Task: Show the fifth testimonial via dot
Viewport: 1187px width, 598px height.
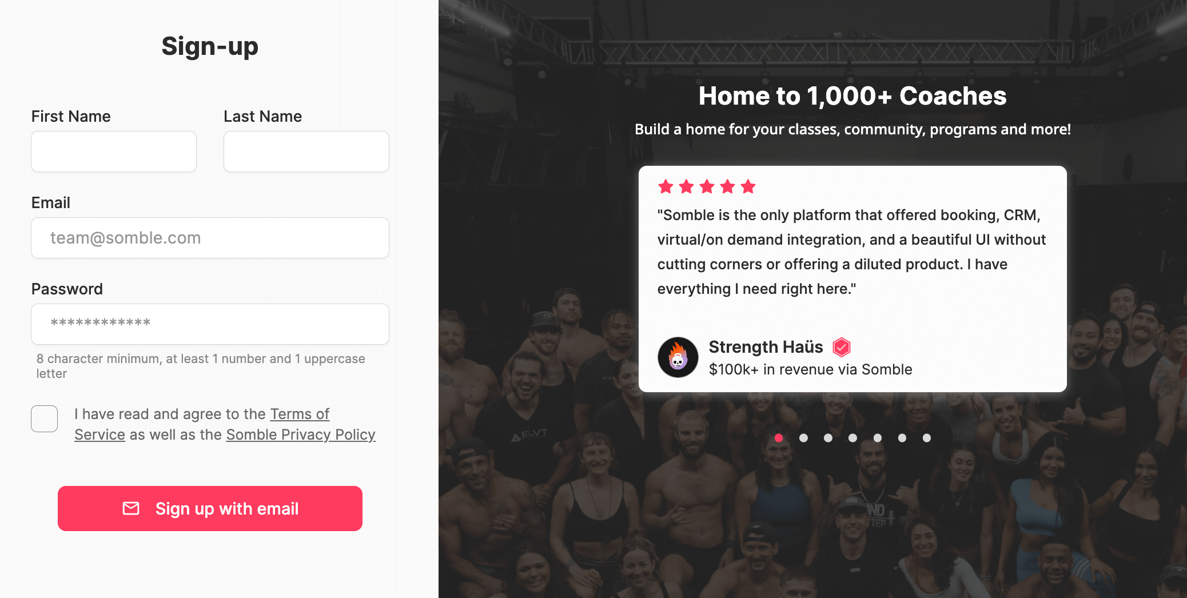Action: pos(878,438)
